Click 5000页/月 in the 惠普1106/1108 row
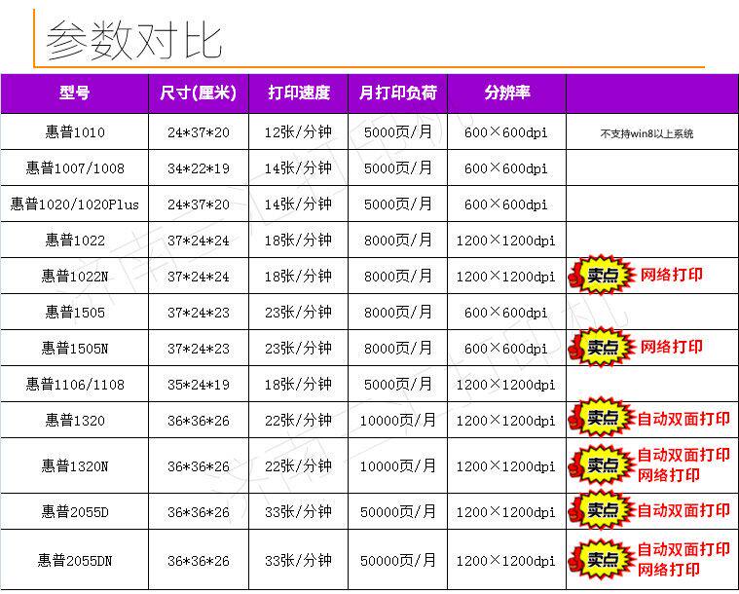 coord(398,385)
